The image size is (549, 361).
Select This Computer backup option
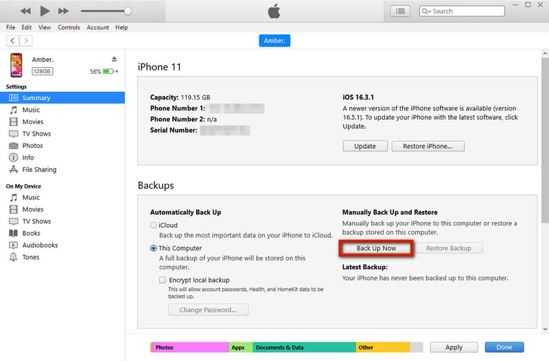(154, 249)
